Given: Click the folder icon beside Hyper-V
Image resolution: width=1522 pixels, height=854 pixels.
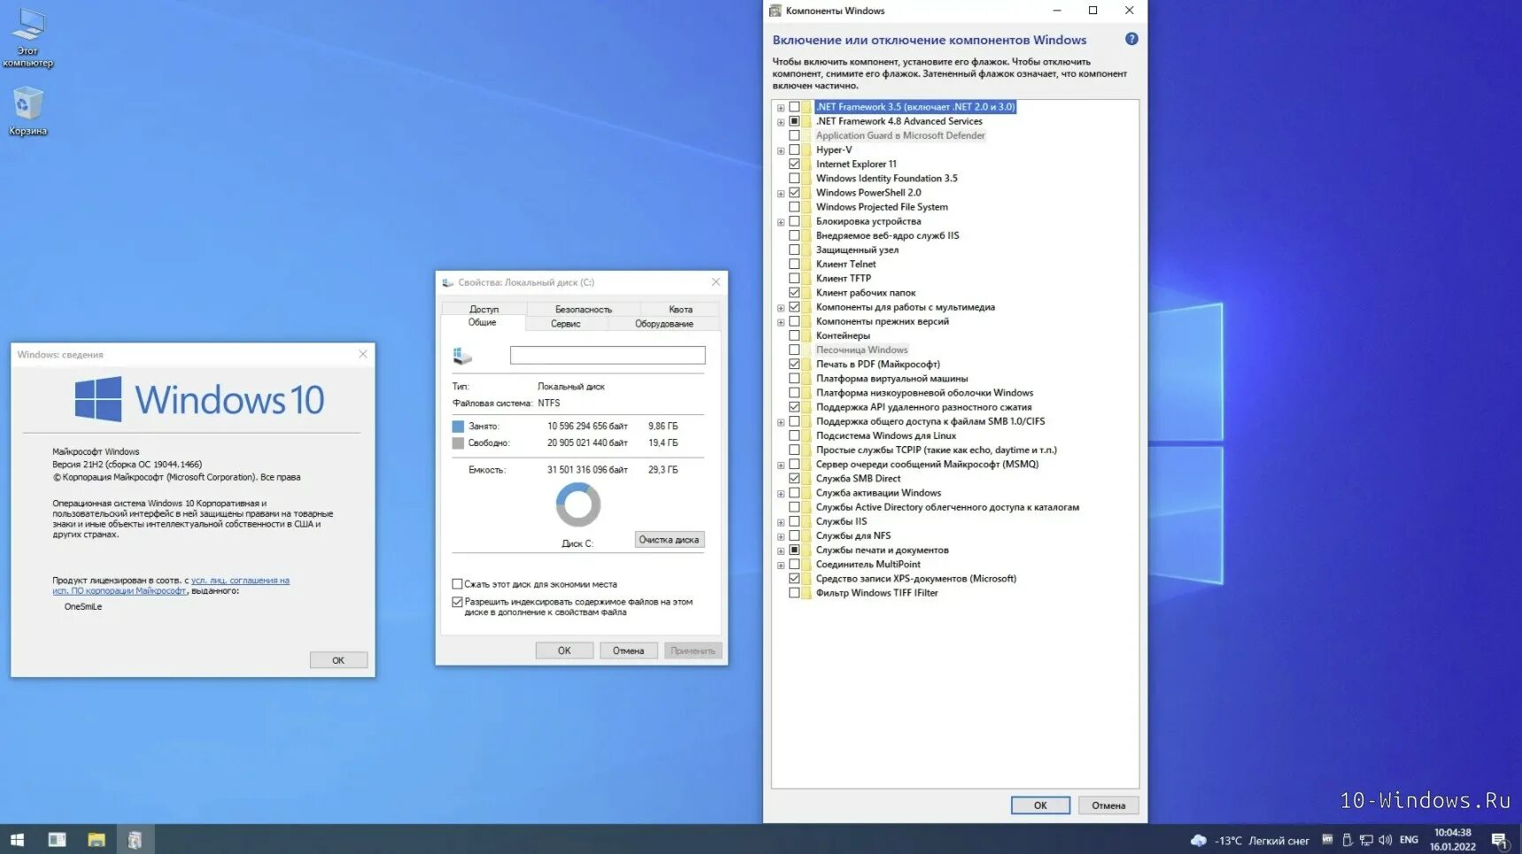Looking at the screenshot, I should click(x=807, y=150).
